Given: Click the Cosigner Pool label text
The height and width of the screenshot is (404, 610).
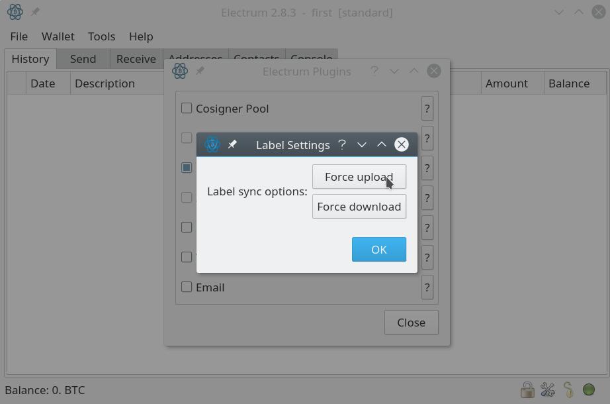Looking at the screenshot, I should 232,109.
